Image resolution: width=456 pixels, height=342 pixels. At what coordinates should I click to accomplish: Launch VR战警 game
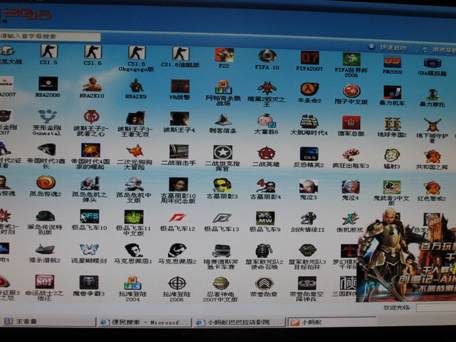[x=180, y=87]
